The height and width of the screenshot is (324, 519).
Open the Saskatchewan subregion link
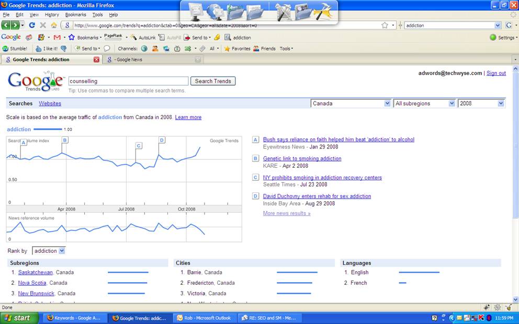pyautogui.click(x=36, y=272)
